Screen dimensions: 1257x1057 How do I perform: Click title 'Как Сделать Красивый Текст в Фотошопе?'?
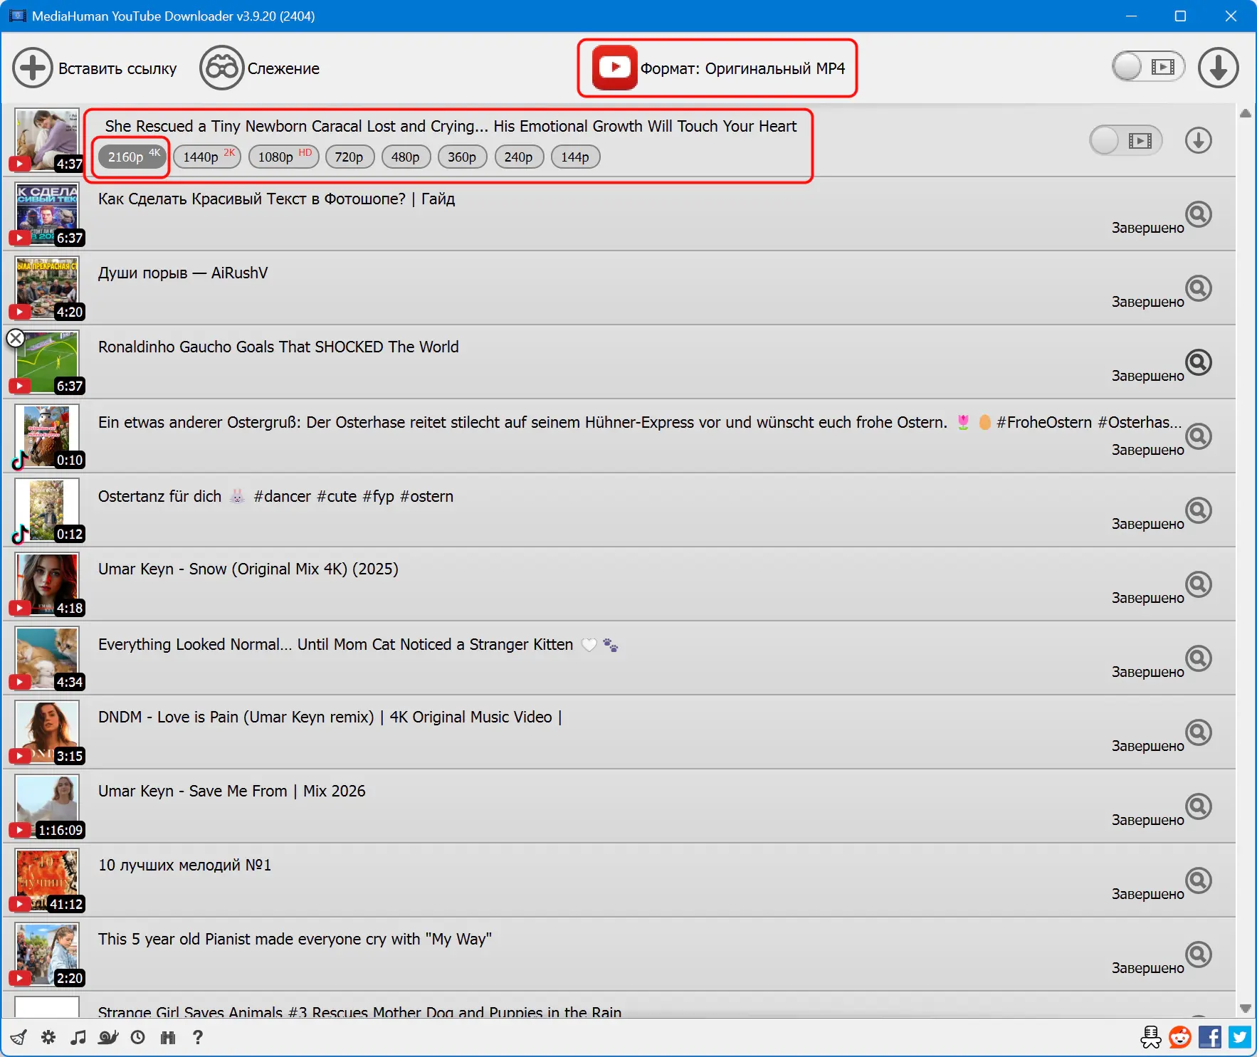click(x=276, y=199)
